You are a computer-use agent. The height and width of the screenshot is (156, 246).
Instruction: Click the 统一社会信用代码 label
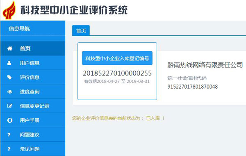187,78
